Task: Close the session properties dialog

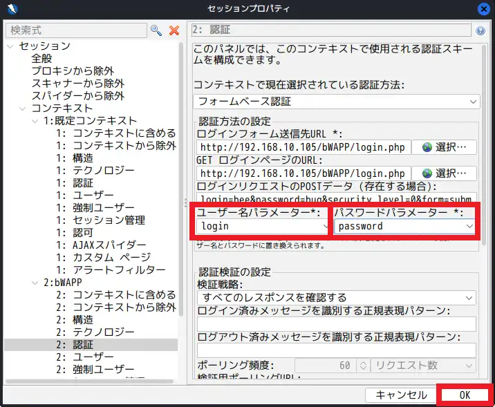Action: click(x=484, y=9)
